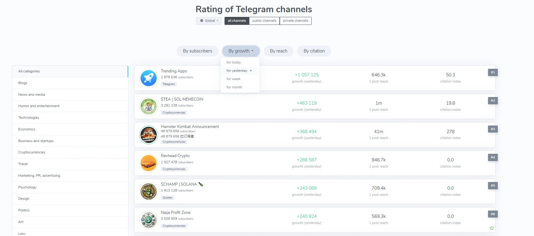Select the public channels filter
Screen dimensions: 534x236
264,21
